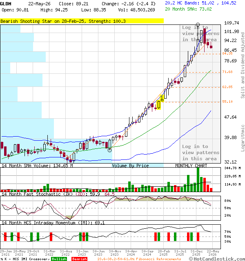Click the 344.78 M volume axis label

coord(232,168)
